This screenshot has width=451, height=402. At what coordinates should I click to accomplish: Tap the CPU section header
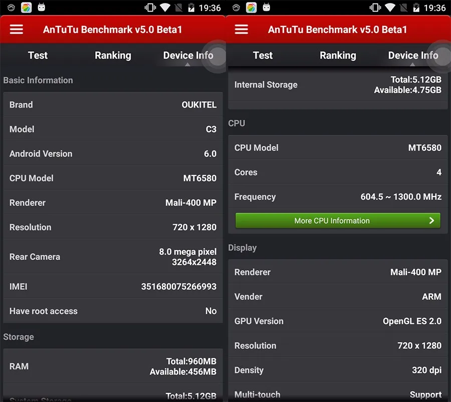(237, 123)
